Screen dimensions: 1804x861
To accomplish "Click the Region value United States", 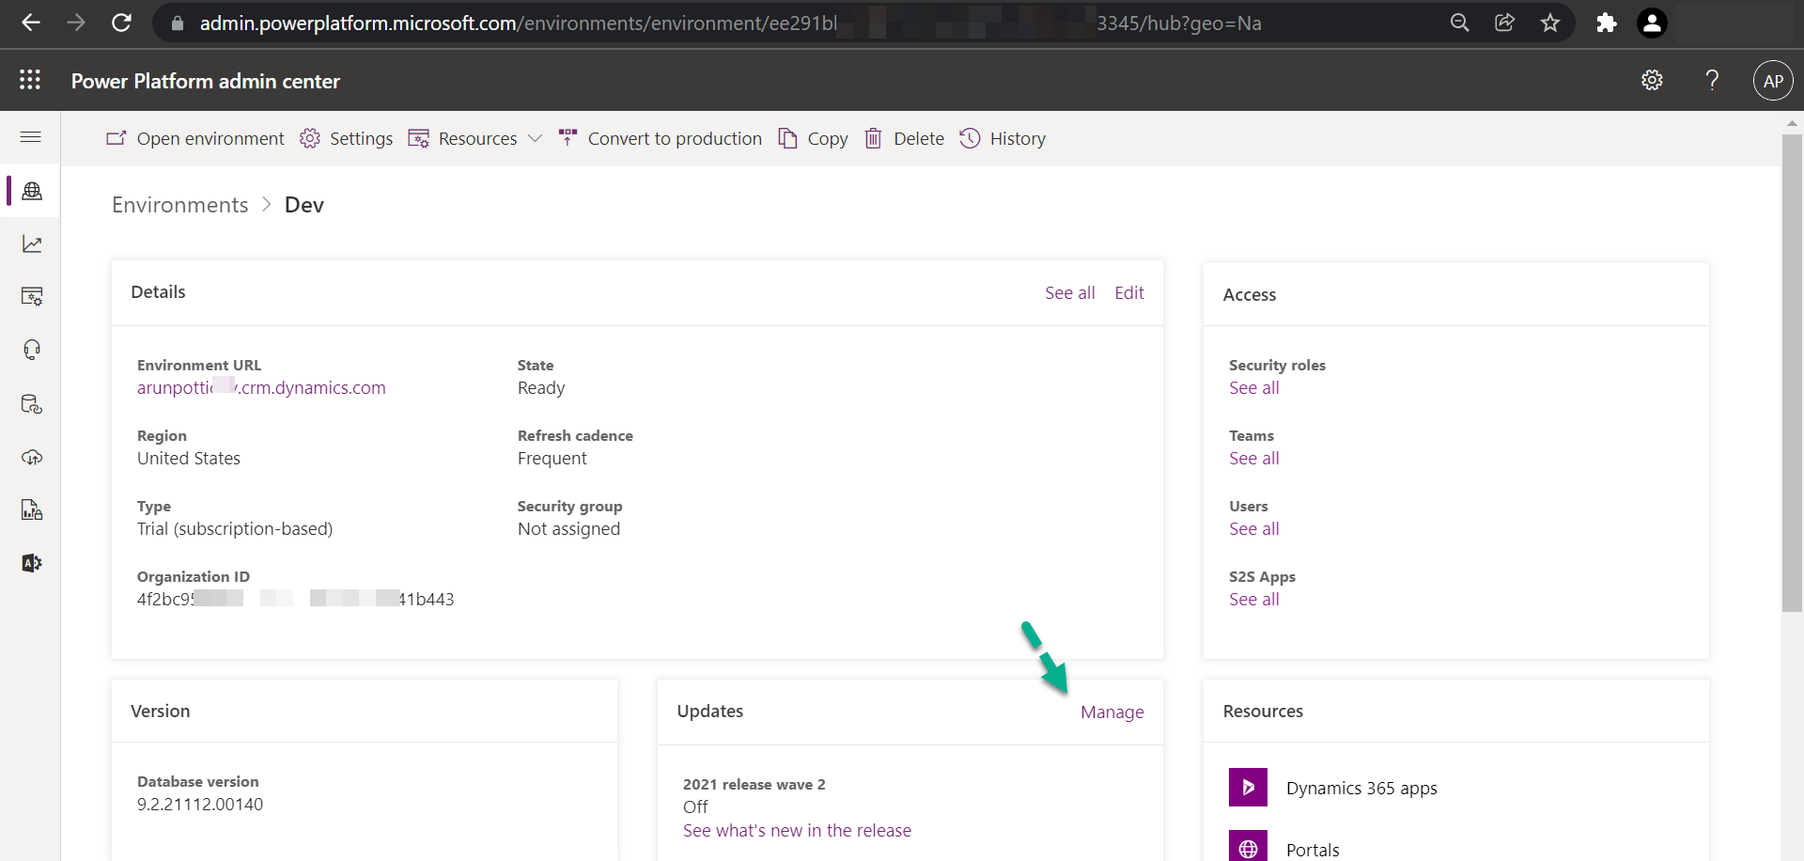I will pos(189,458).
